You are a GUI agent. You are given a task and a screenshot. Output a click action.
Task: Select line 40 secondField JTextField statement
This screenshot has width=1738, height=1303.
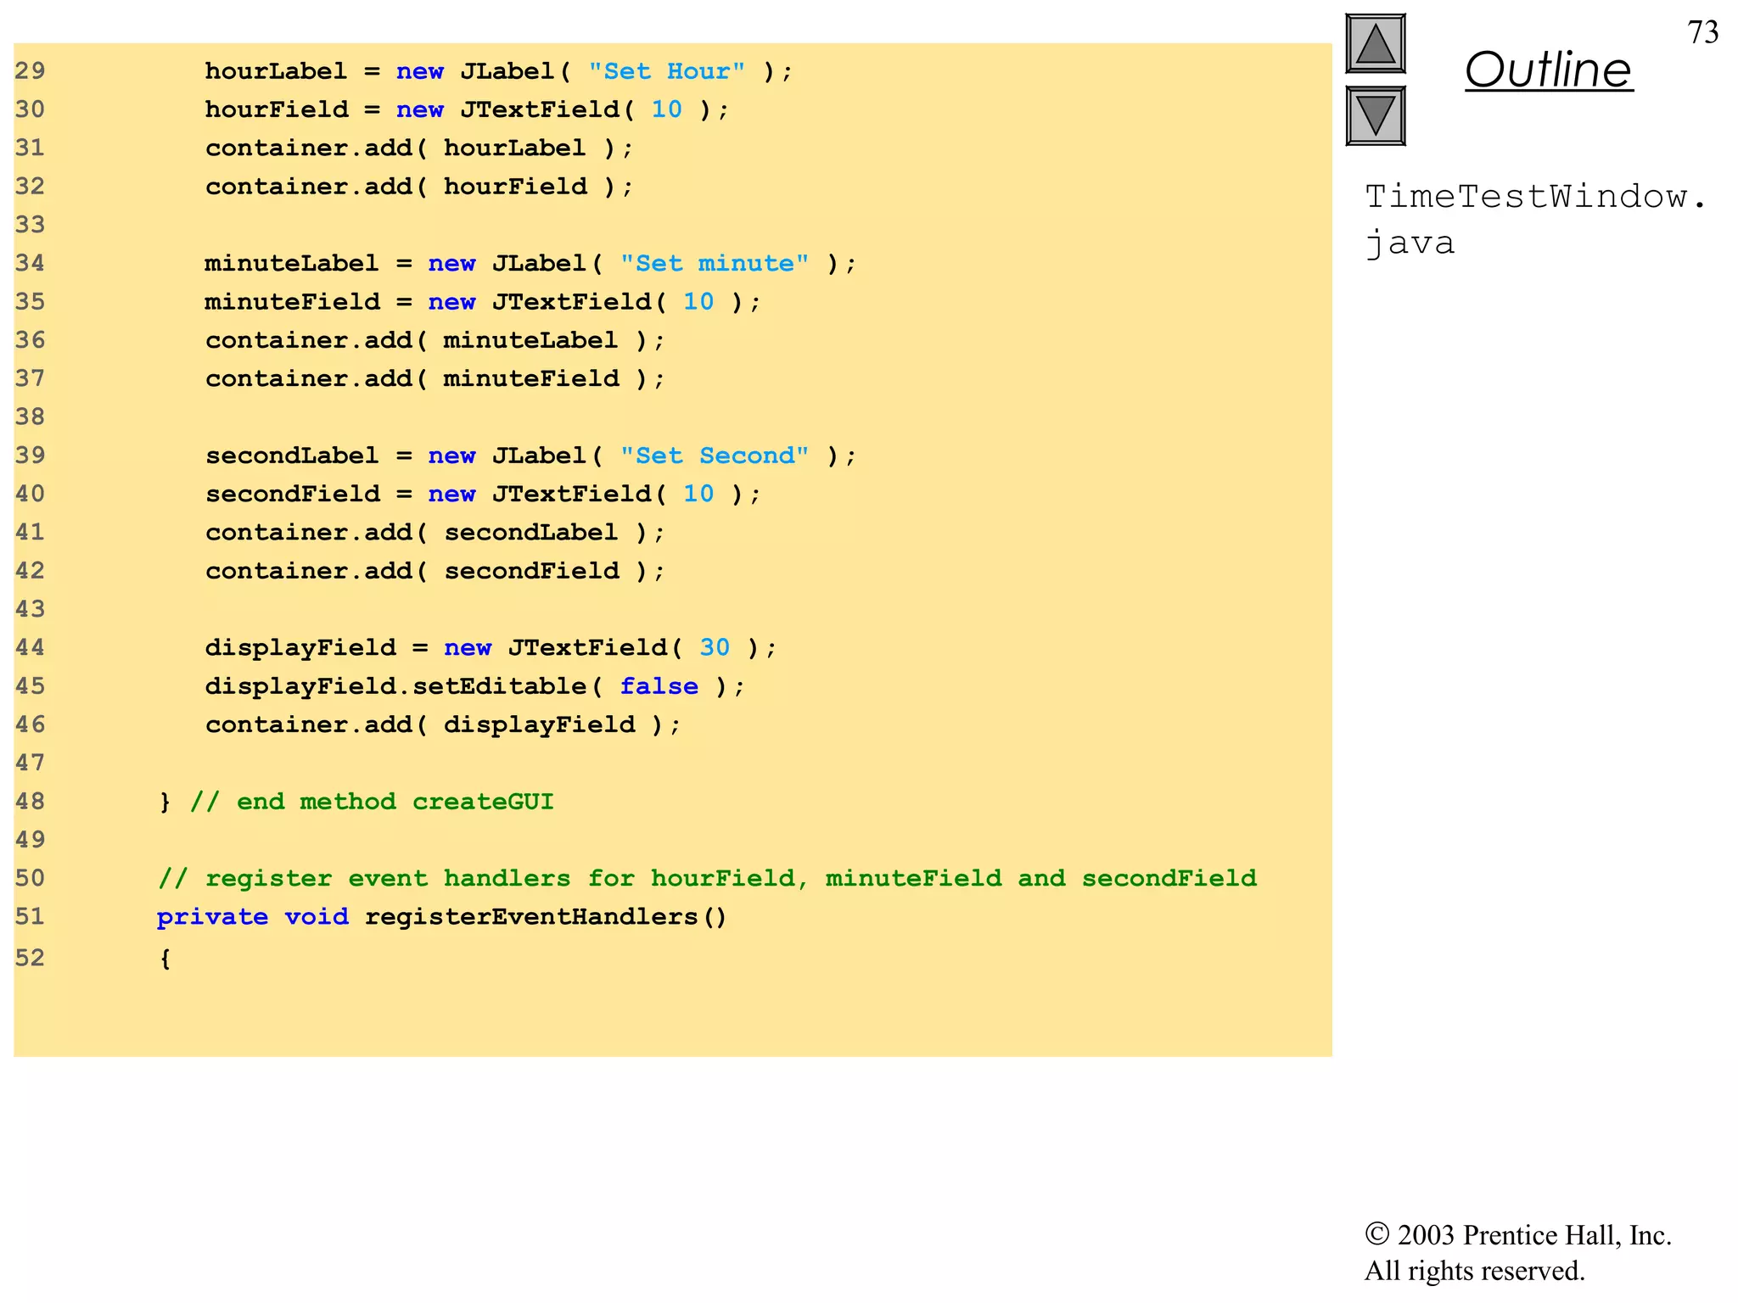483,494
